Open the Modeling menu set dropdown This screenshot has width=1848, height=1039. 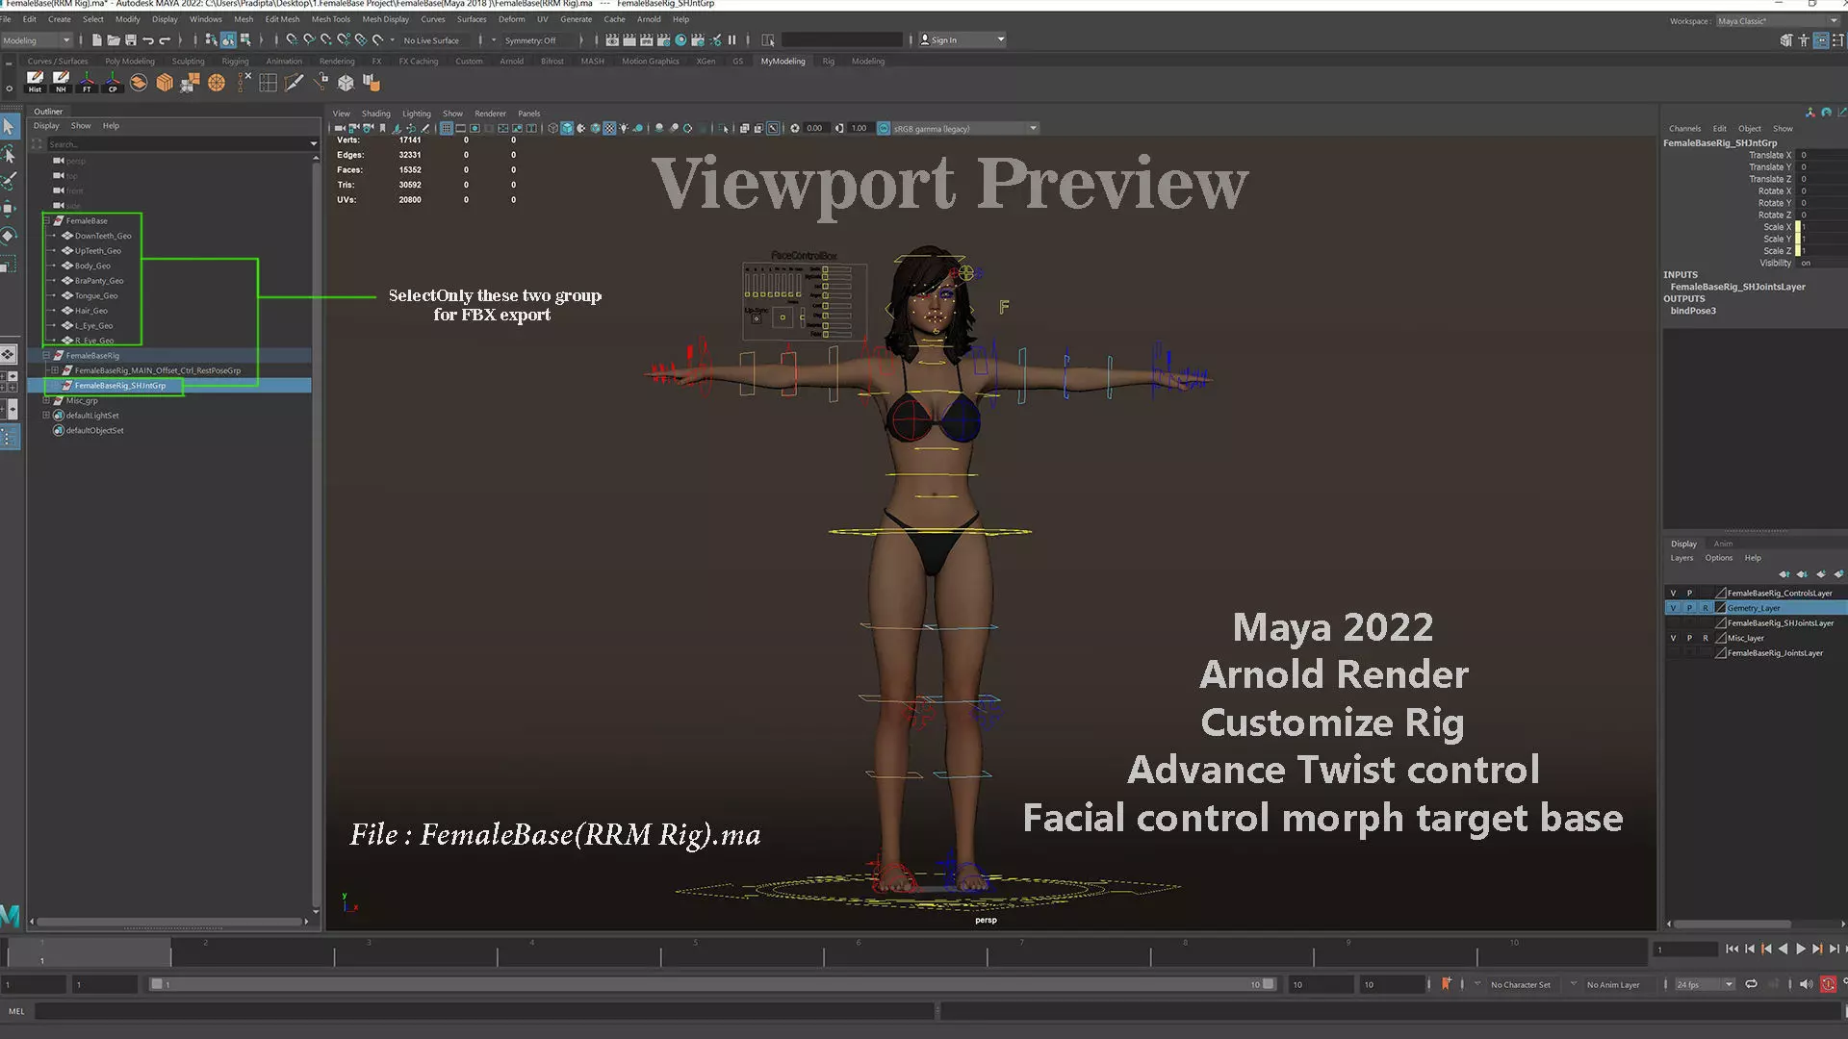37,40
